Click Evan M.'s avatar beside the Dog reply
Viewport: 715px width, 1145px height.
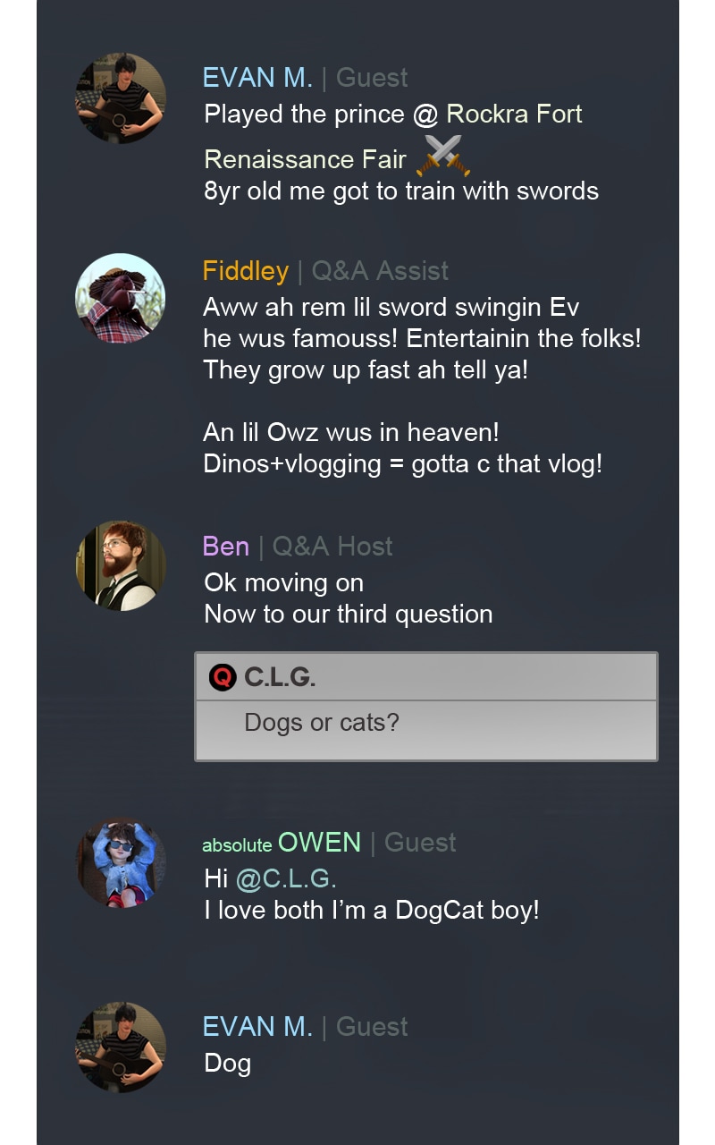121,1047
